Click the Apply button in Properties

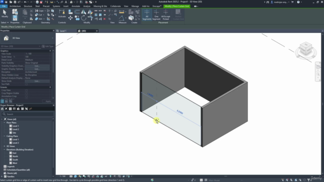(x=48, y=101)
